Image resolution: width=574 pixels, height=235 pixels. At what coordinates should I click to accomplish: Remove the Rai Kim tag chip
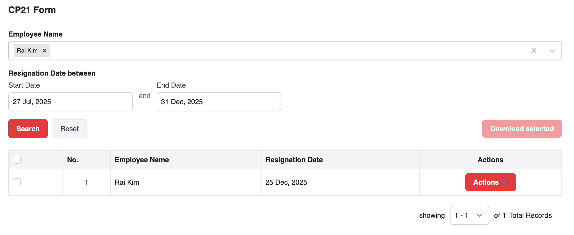pyautogui.click(x=45, y=51)
